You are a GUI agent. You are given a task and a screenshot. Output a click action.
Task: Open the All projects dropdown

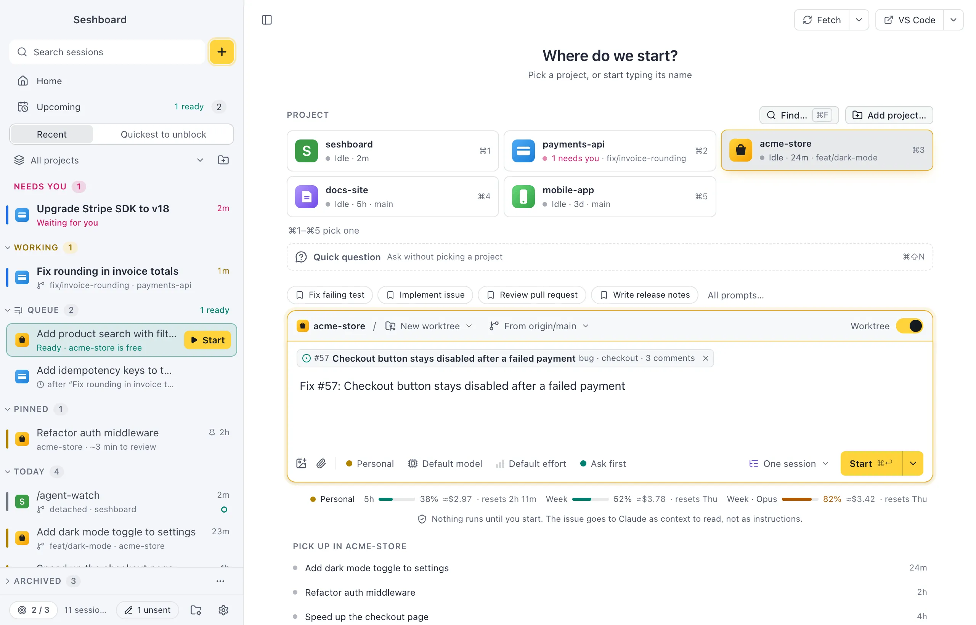[109, 160]
